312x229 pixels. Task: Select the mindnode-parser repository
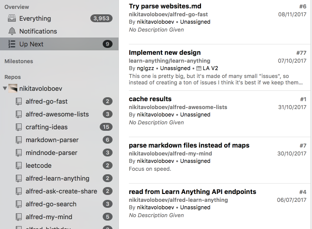coord(59,153)
